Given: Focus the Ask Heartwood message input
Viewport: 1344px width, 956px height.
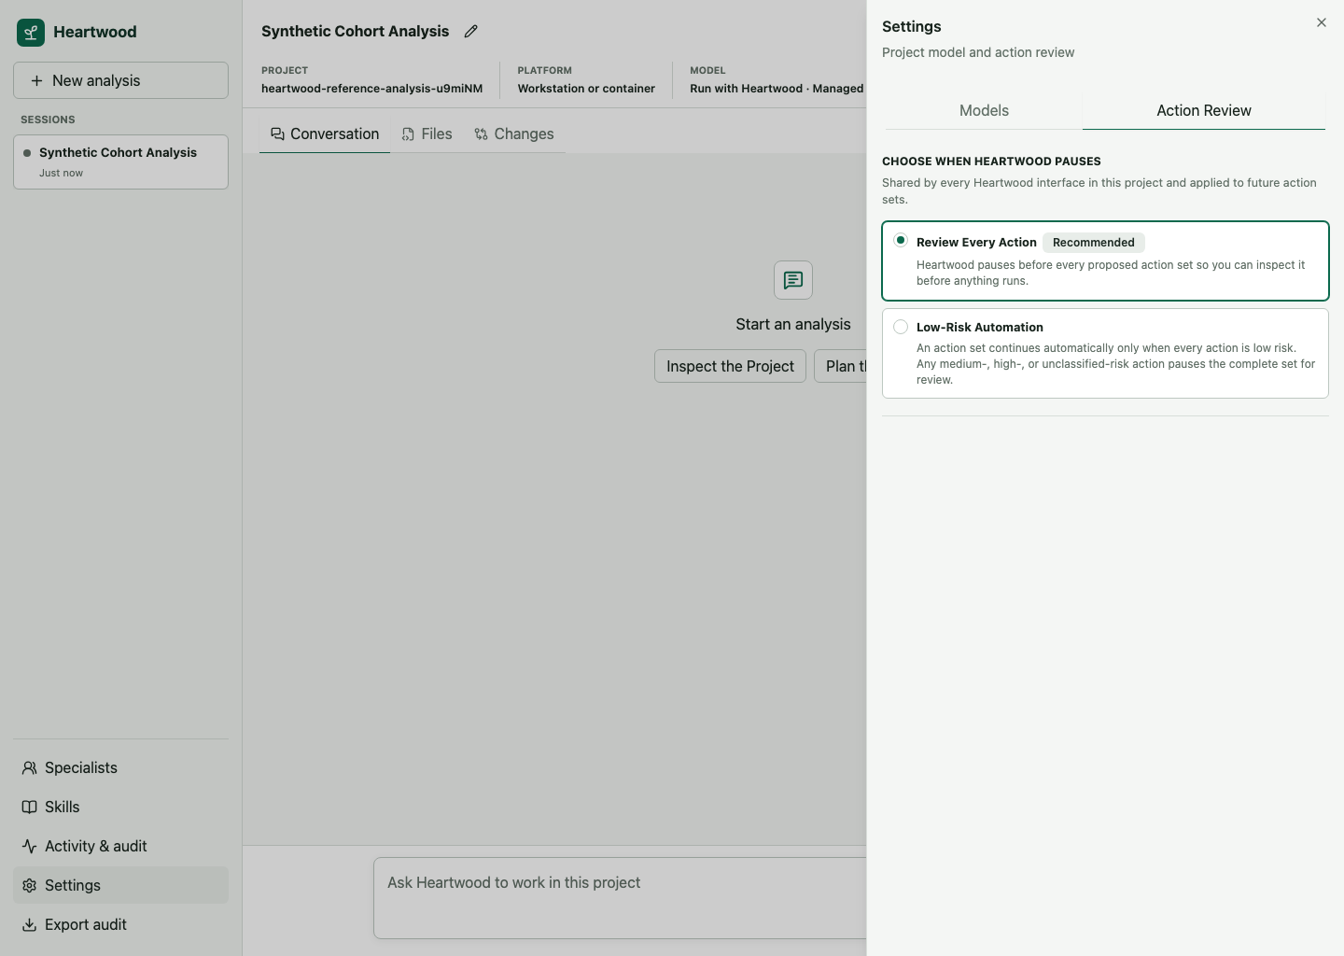Looking at the screenshot, I should [x=620, y=898].
